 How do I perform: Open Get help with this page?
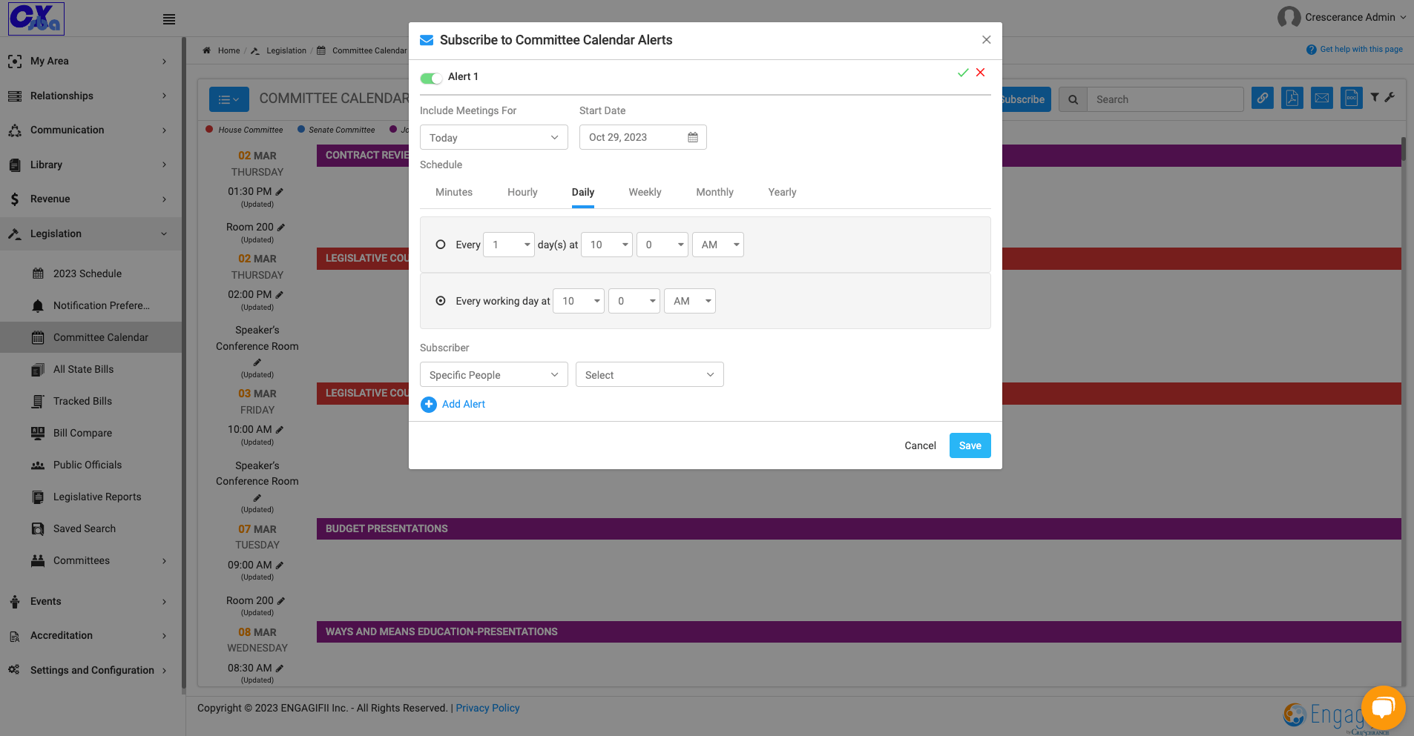(x=1355, y=49)
